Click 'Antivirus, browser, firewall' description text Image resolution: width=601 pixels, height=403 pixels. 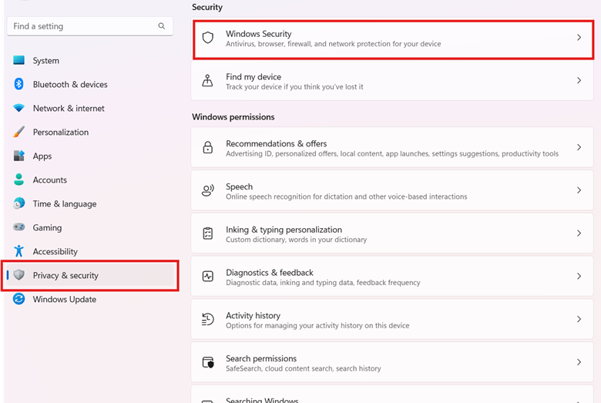coord(334,44)
